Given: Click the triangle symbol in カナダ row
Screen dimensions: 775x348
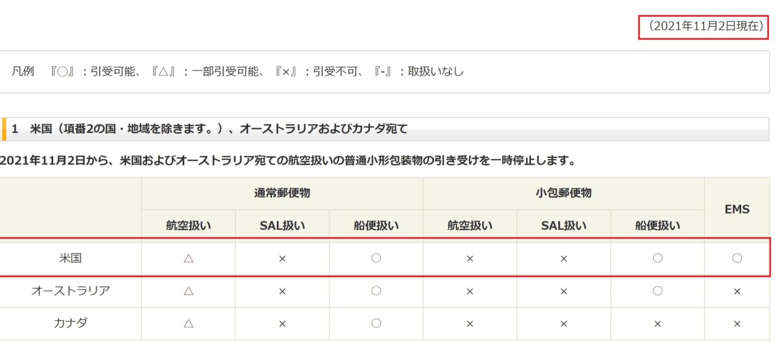Looking at the screenshot, I should pos(188,323).
